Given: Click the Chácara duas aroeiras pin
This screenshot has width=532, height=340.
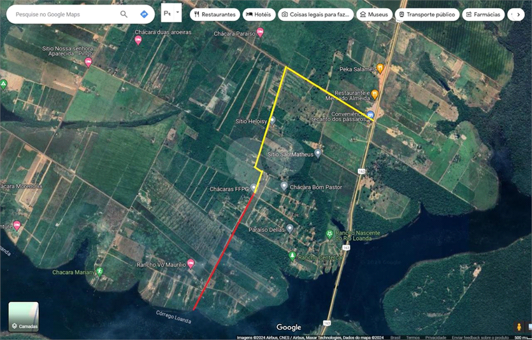Looking at the screenshot, I should tap(138, 40).
